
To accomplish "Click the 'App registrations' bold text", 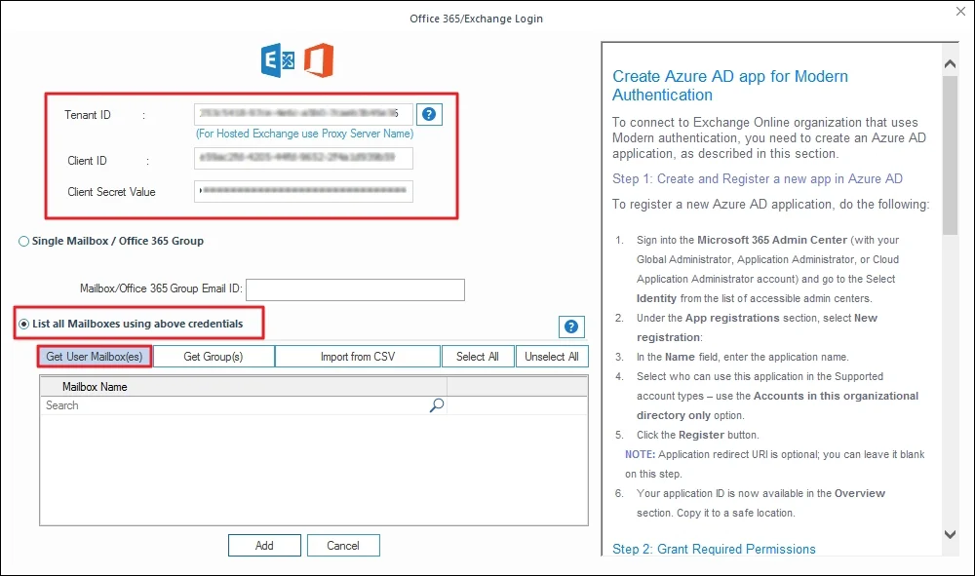I will pos(732,318).
